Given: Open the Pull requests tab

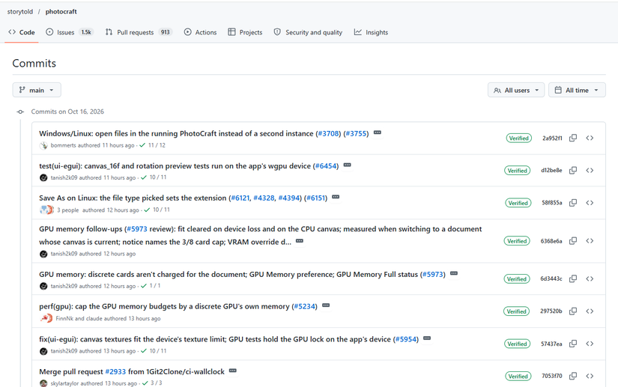Looking at the screenshot, I should (139, 32).
